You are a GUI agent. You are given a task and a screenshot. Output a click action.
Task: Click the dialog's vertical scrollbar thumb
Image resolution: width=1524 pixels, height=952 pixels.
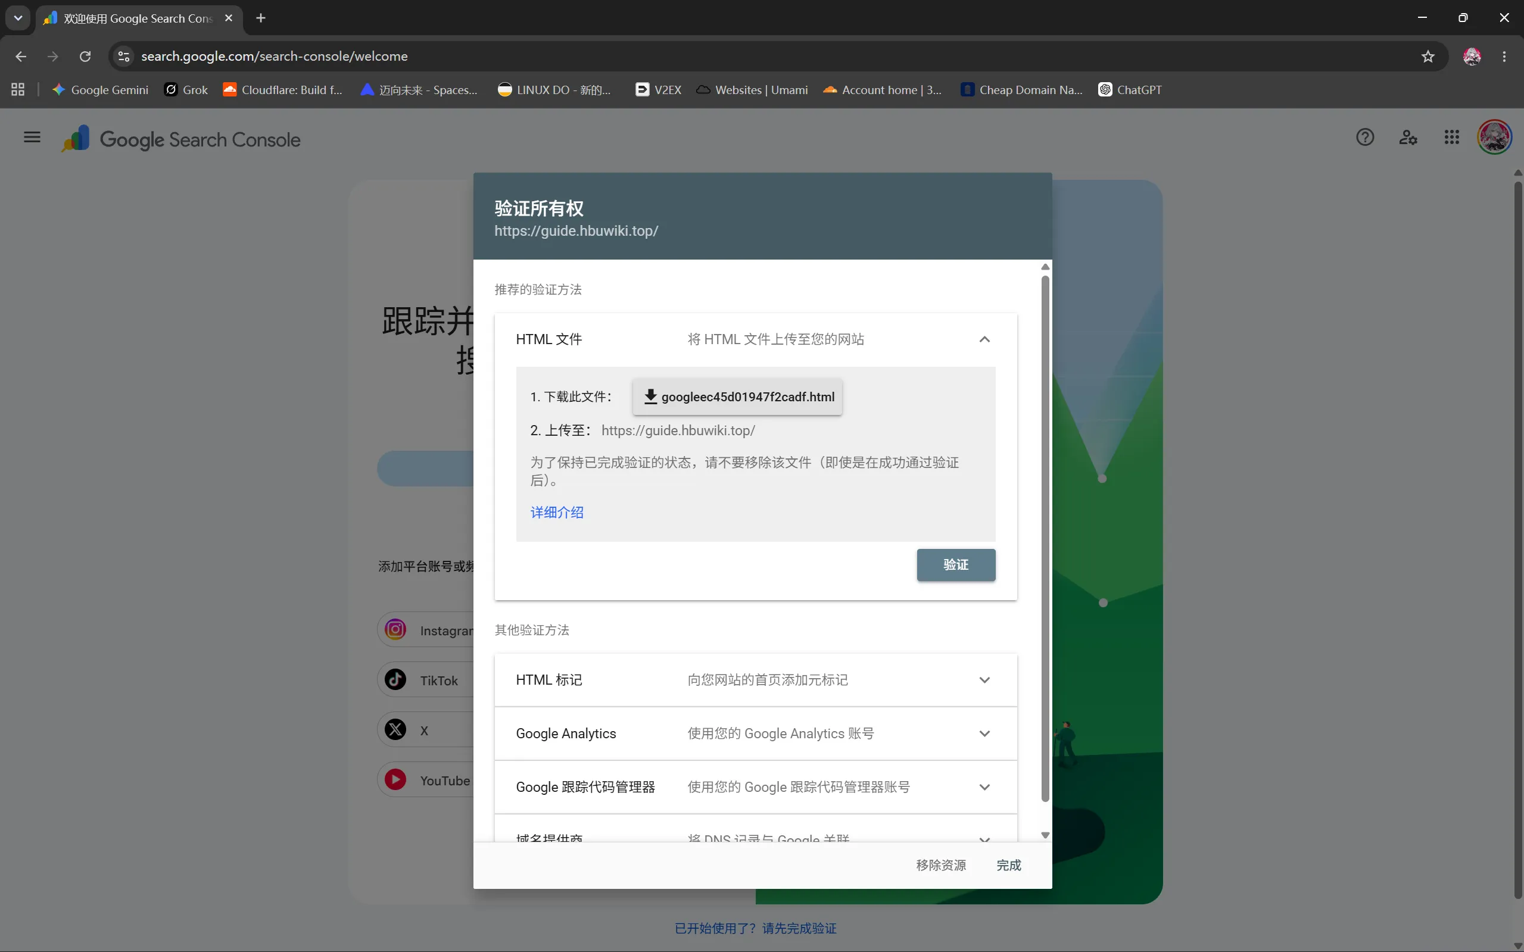tap(1045, 538)
